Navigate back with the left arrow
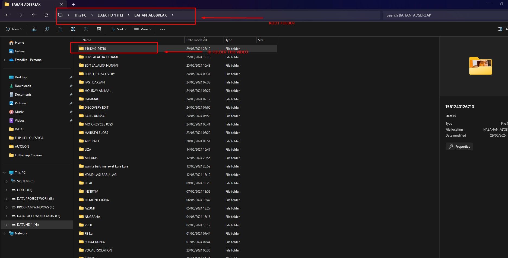The height and width of the screenshot is (258, 508). coord(7,15)
